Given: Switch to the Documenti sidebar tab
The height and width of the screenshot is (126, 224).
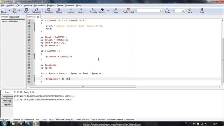Looking at the screenshot, I should 14,17.
